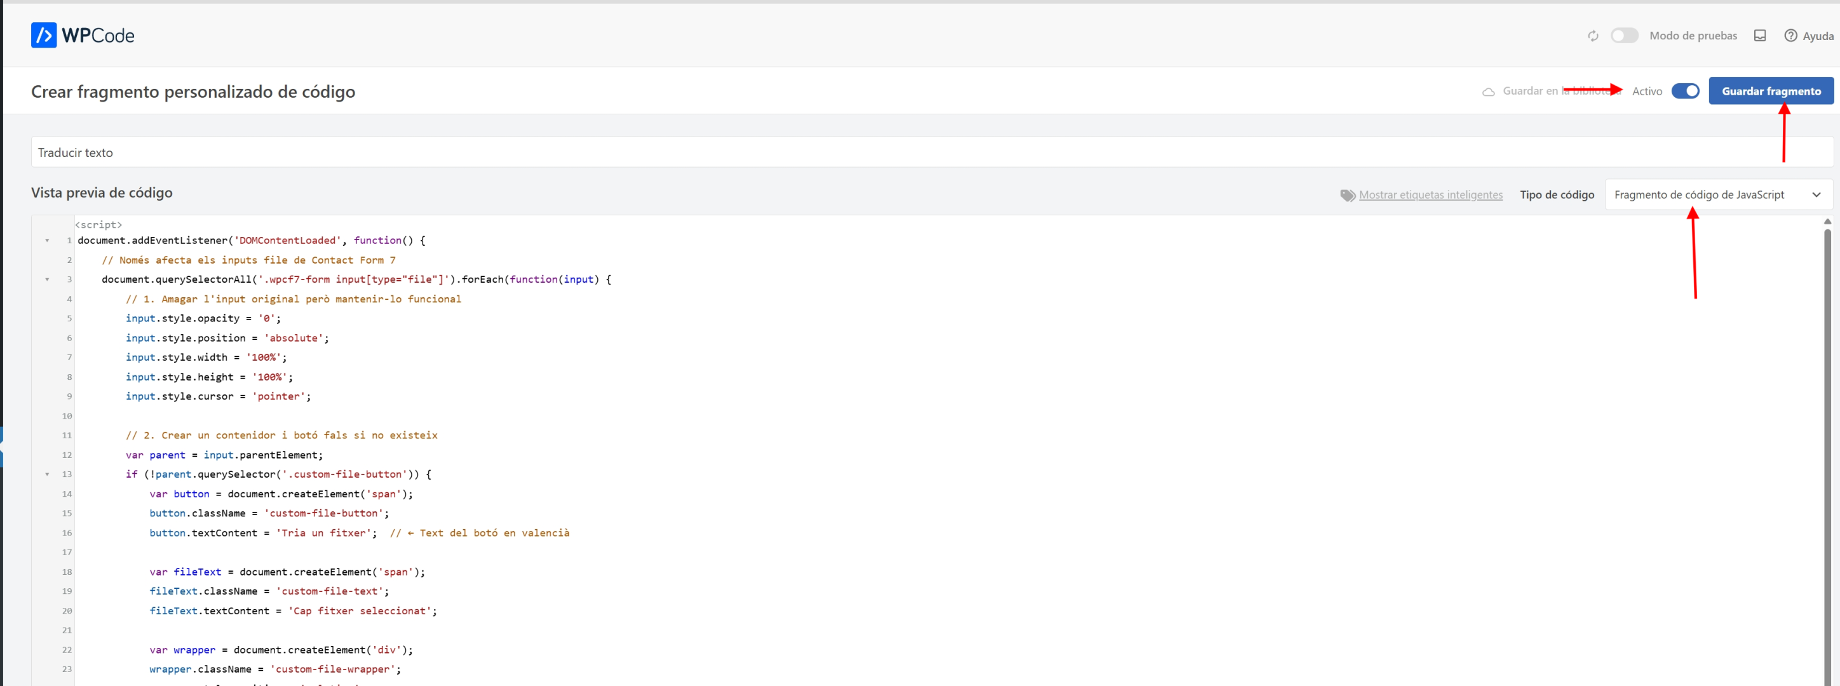Fold the if block at line 13
Image resolution: width=1840 pixels, height=686 pixels.
(x=47, y=474)
